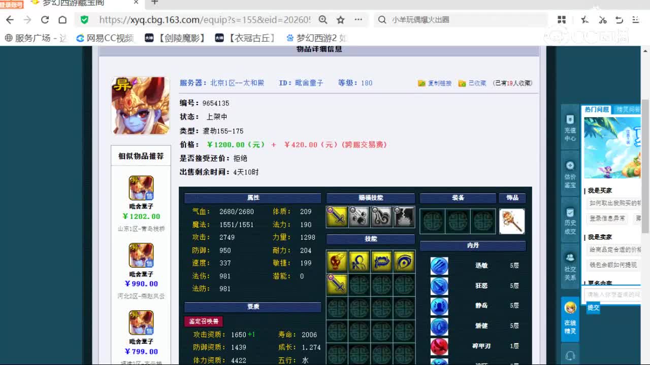Click the 矫健 inner pill icon
The width and height of the screenshot is (650, 365).
tap(439, 326)
